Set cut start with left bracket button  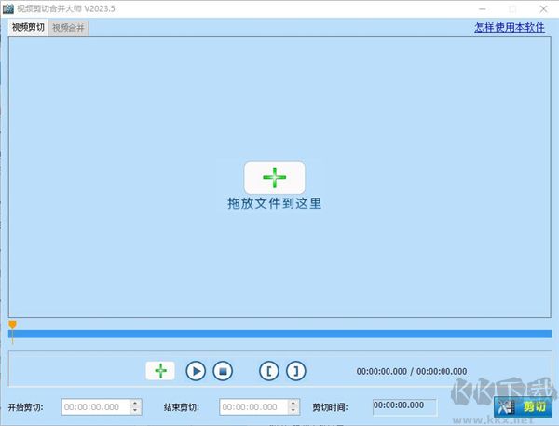point(269,371)
